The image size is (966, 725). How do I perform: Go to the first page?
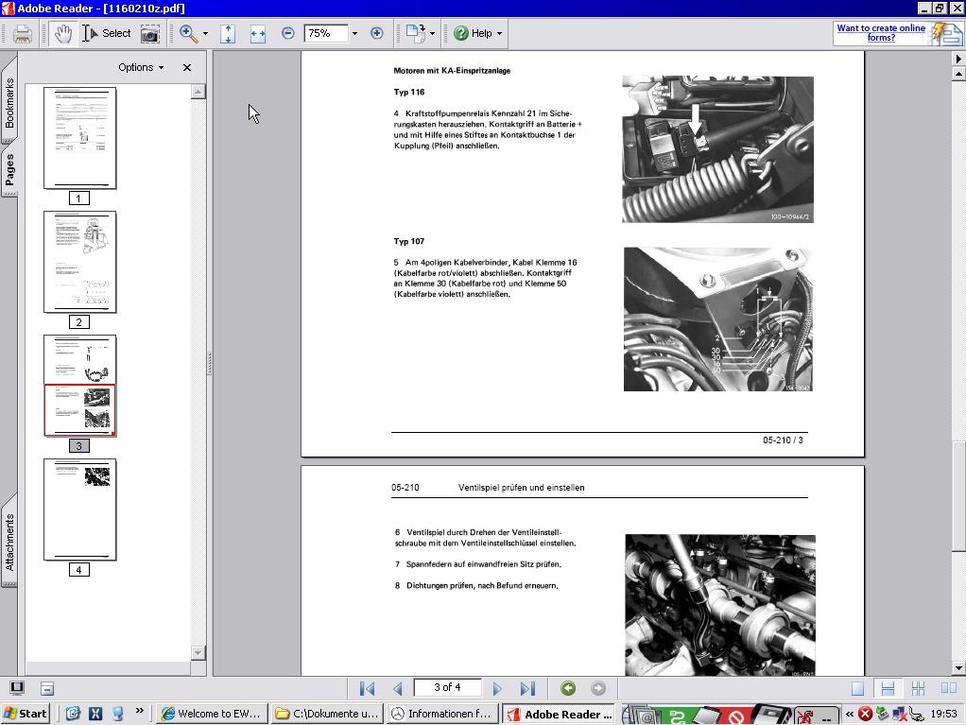tap(367, 688)
